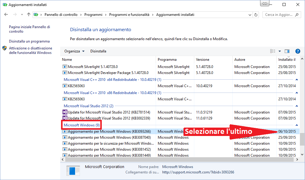Screen dimensions: 305x180
Task: Click the back navigation arrow
Action: pyautogui.click(x=6, y=14)
